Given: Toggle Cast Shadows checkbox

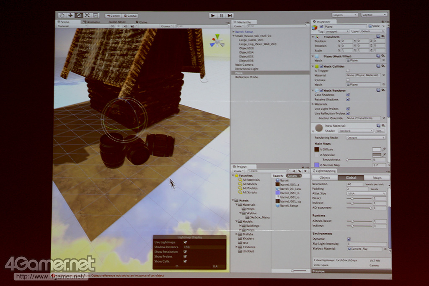Looking at the screenshot, I should [x=348, y=95].
